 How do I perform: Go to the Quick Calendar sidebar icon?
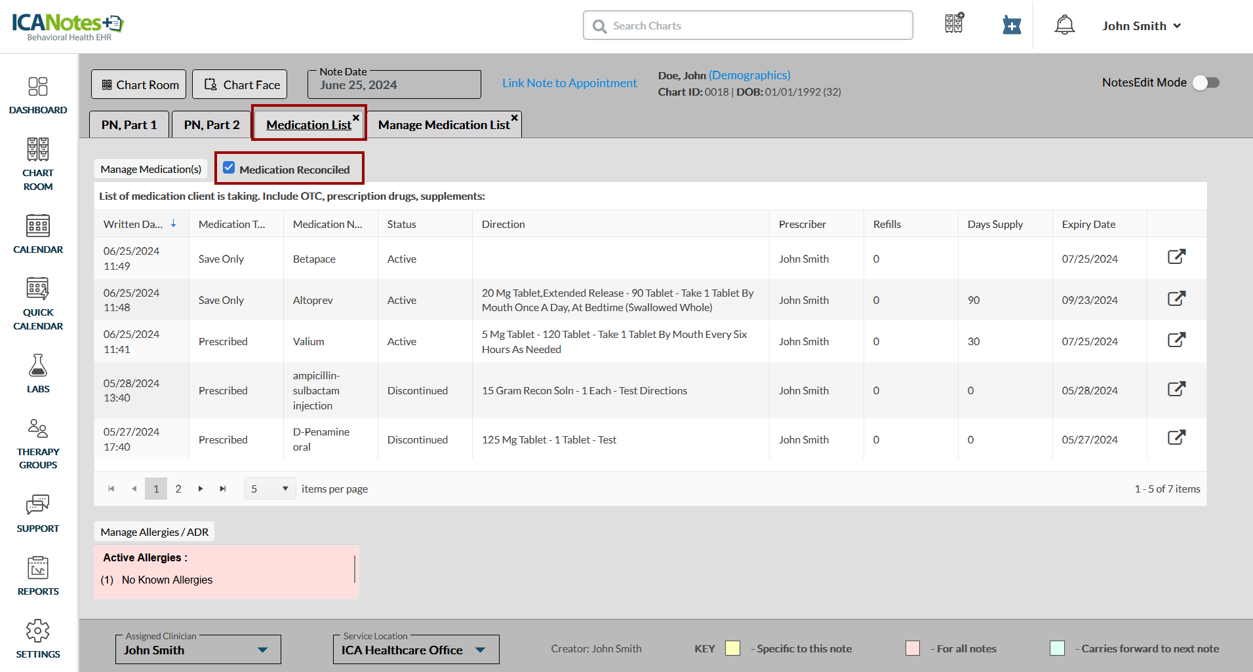38,289
